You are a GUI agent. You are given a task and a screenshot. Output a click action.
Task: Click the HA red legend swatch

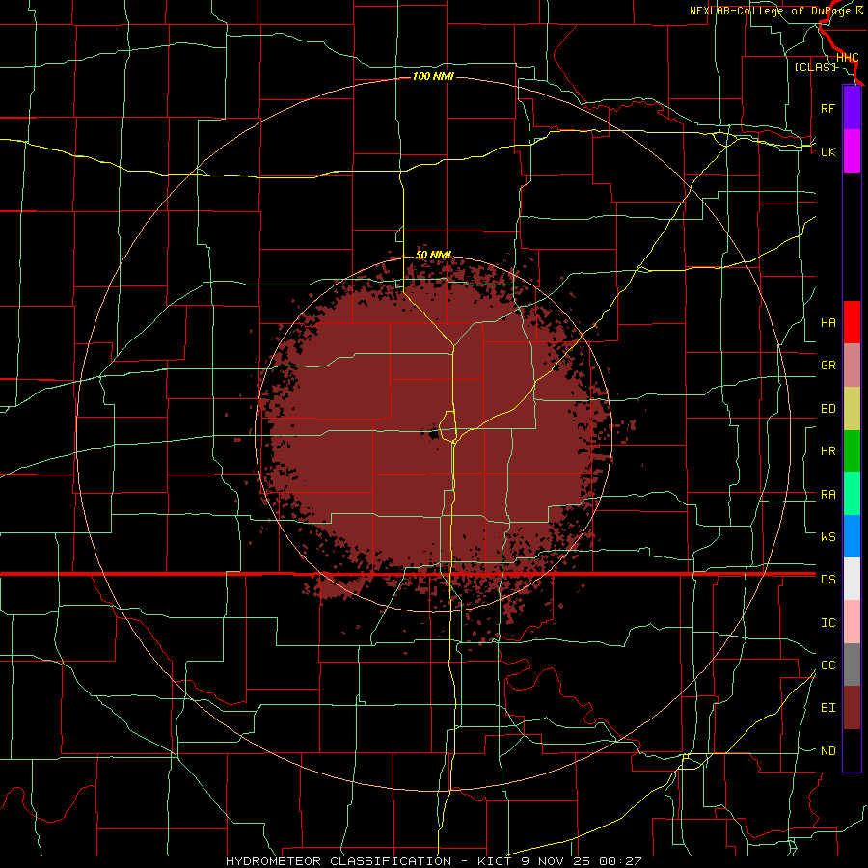852,322
